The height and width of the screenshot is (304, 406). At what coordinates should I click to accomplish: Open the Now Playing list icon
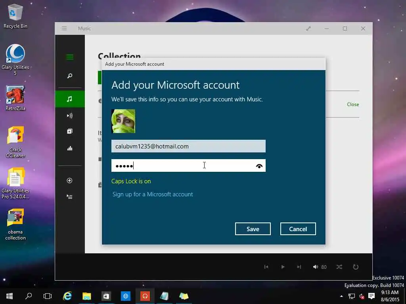(x=69, y=197)
